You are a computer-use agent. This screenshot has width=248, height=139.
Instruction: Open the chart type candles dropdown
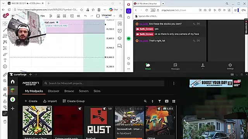pos(51,16)
